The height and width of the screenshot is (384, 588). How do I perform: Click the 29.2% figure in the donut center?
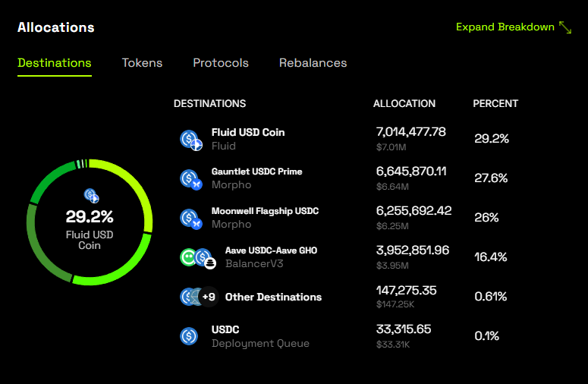coord(90,217)
